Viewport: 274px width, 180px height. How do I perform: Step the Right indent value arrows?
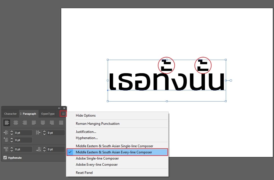(44, 133)
